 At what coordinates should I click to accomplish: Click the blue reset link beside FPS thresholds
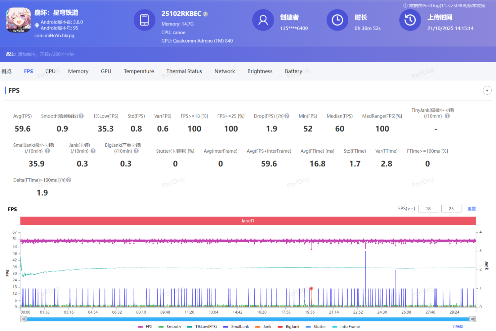pos(472,209)
